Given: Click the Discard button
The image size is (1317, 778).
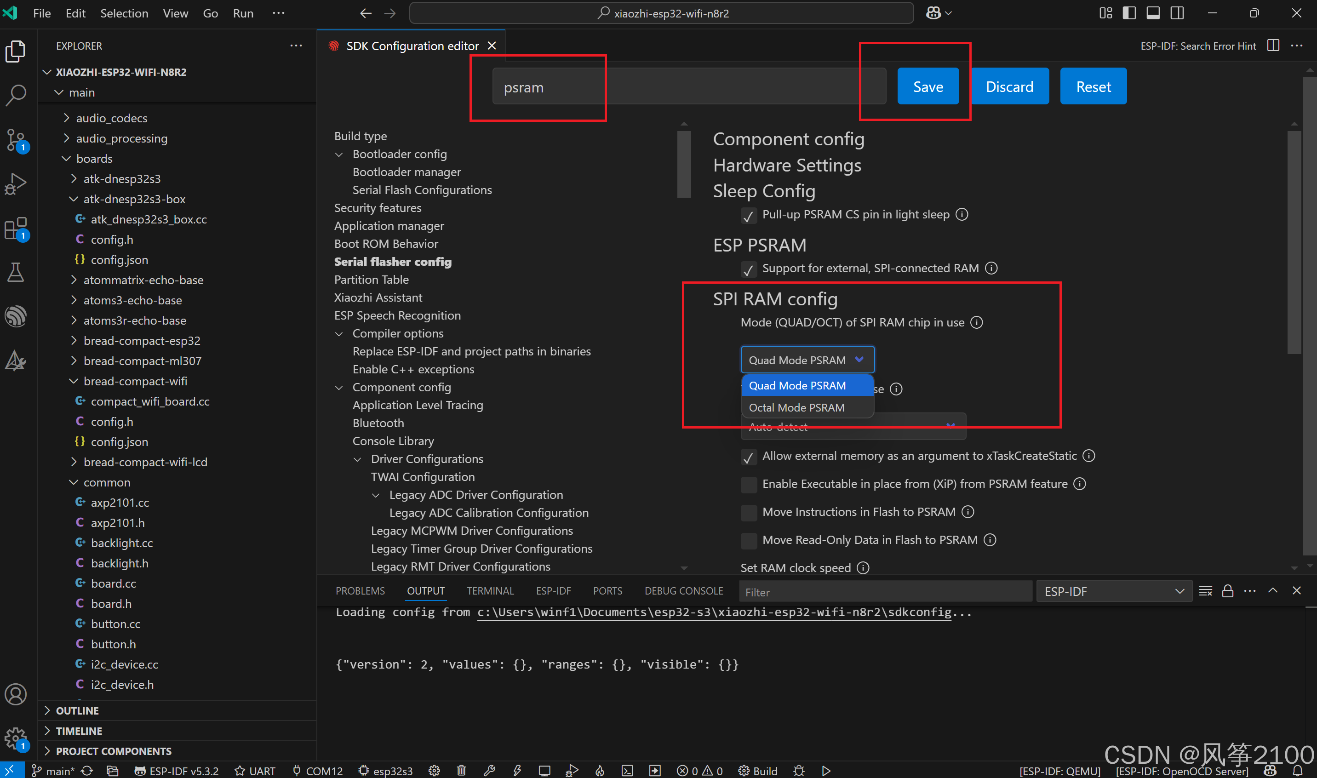Looking at the screenshot, I should (1009, 86).
